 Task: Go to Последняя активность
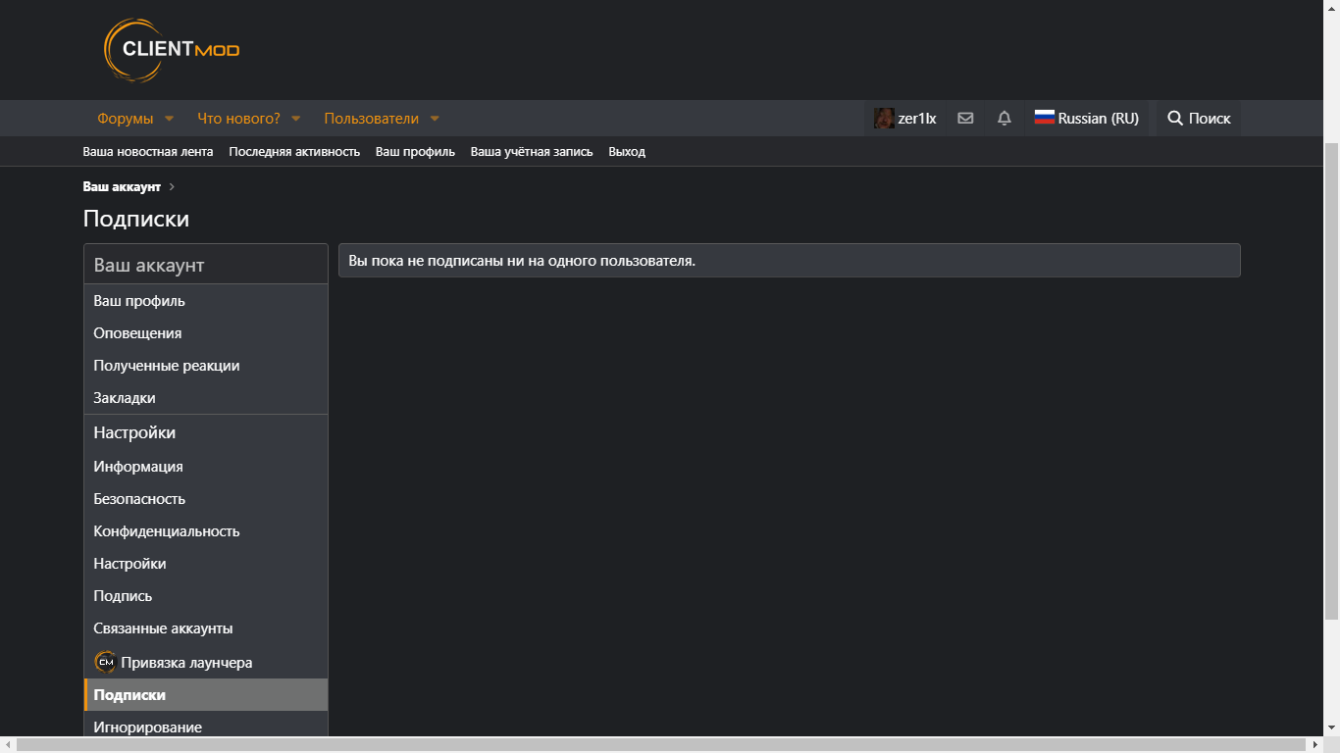pyautogui.click(x=294, y=152)
